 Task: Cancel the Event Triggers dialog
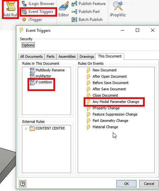pyautogui.click(x=149, y=184)
